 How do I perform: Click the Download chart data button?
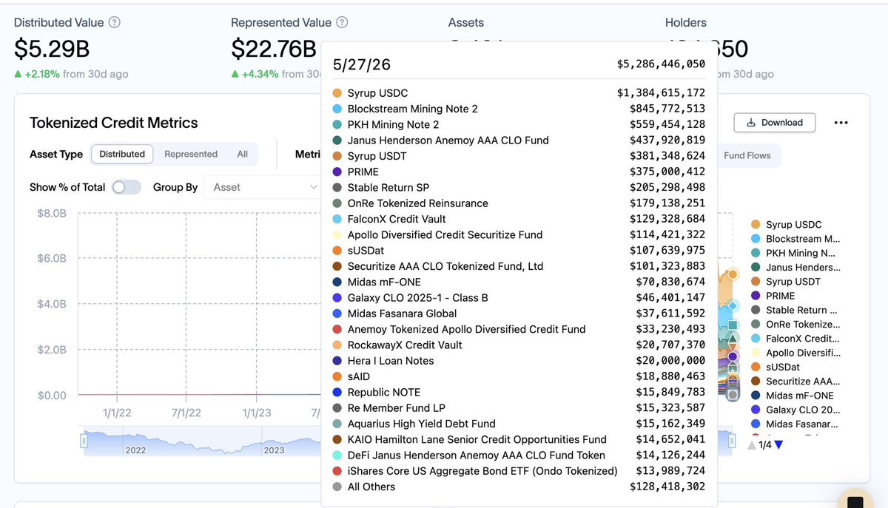click(774, 123)
